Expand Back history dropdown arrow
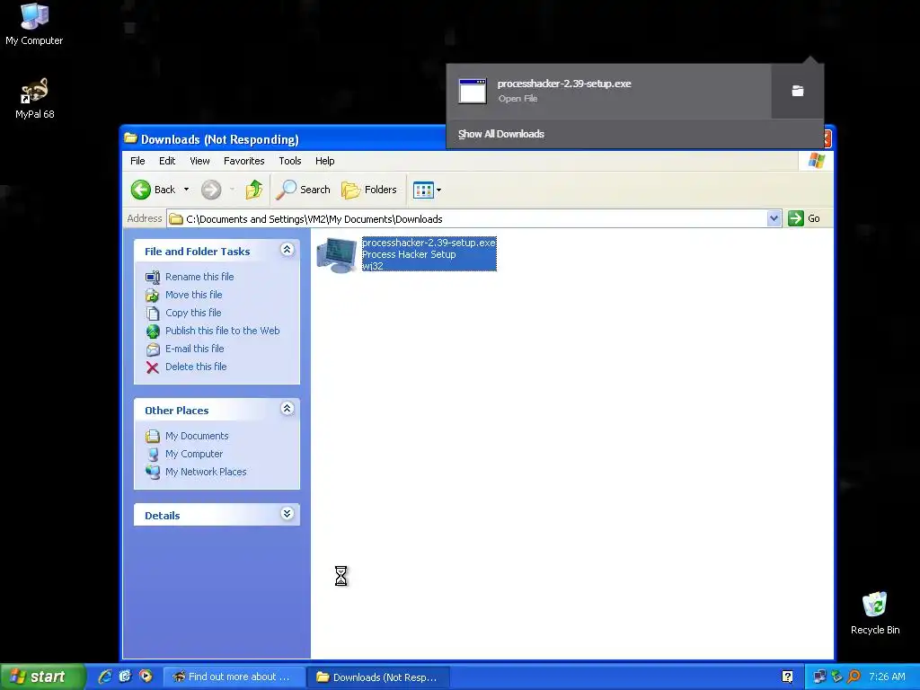The width and height of the screenshot is (920, 690). tap(186, 190)
